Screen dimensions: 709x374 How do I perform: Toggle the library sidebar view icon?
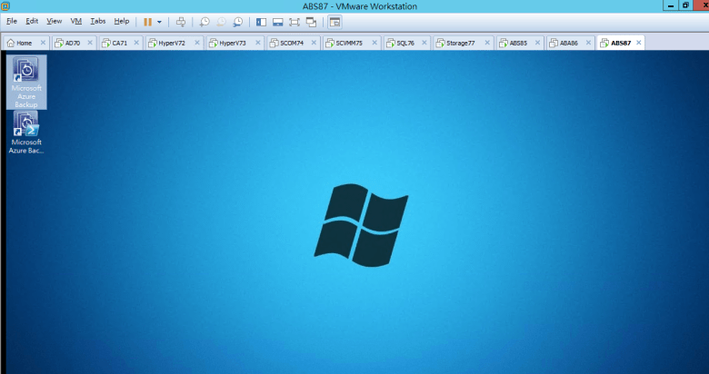click(x=262, y=21)
